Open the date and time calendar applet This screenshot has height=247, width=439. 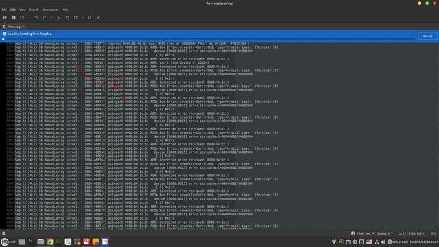(424, 242)
